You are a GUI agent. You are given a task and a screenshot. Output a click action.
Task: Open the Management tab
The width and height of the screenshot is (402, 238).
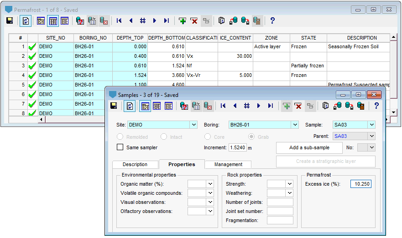(228, 164)
